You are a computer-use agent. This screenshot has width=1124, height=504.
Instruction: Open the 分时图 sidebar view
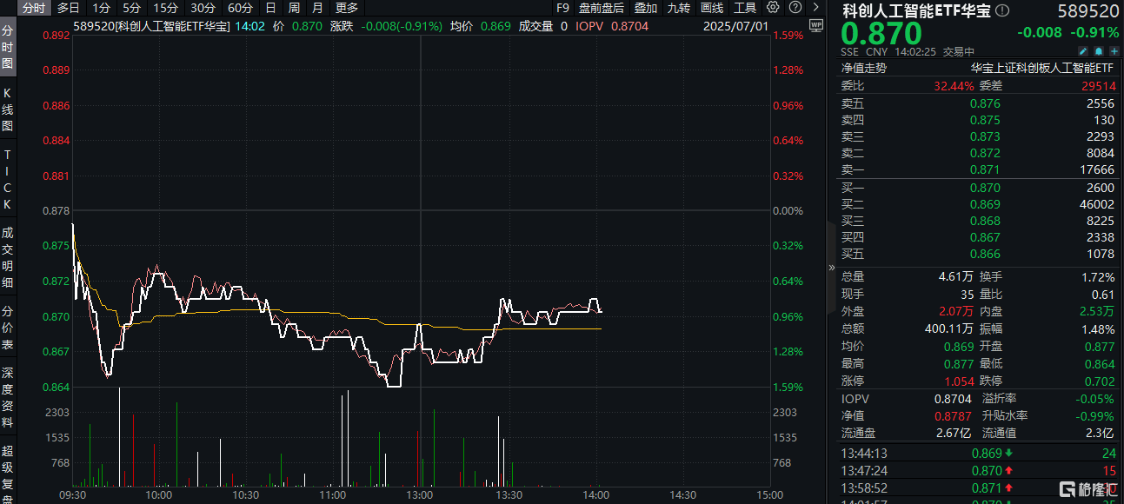click(8, 47)
